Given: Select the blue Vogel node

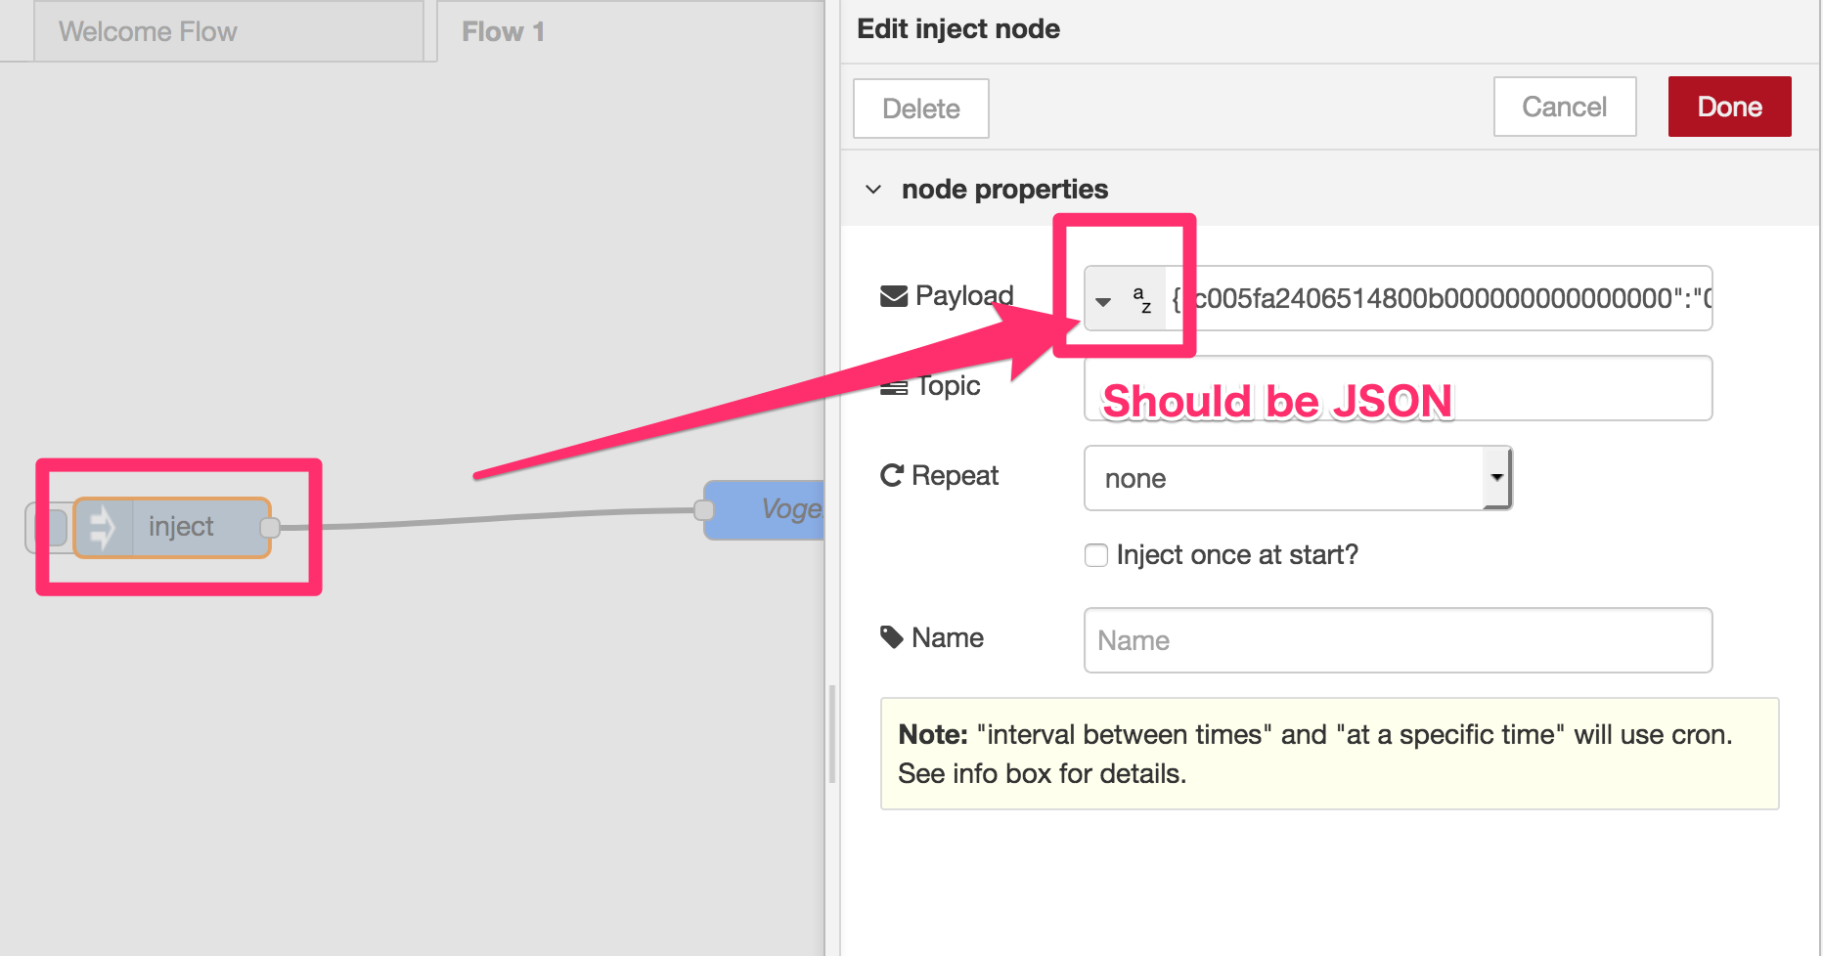Looking at the screenshot, I should [x=773, y=508].
